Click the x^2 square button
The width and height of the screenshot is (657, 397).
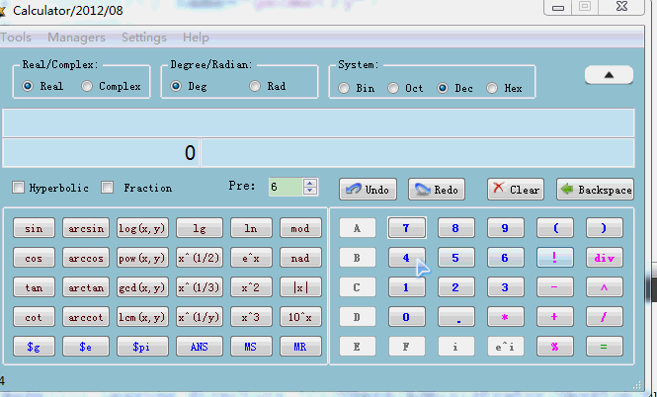251,287
